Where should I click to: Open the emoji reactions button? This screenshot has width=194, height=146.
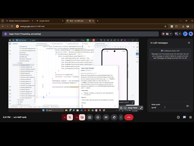click(98, 117)
